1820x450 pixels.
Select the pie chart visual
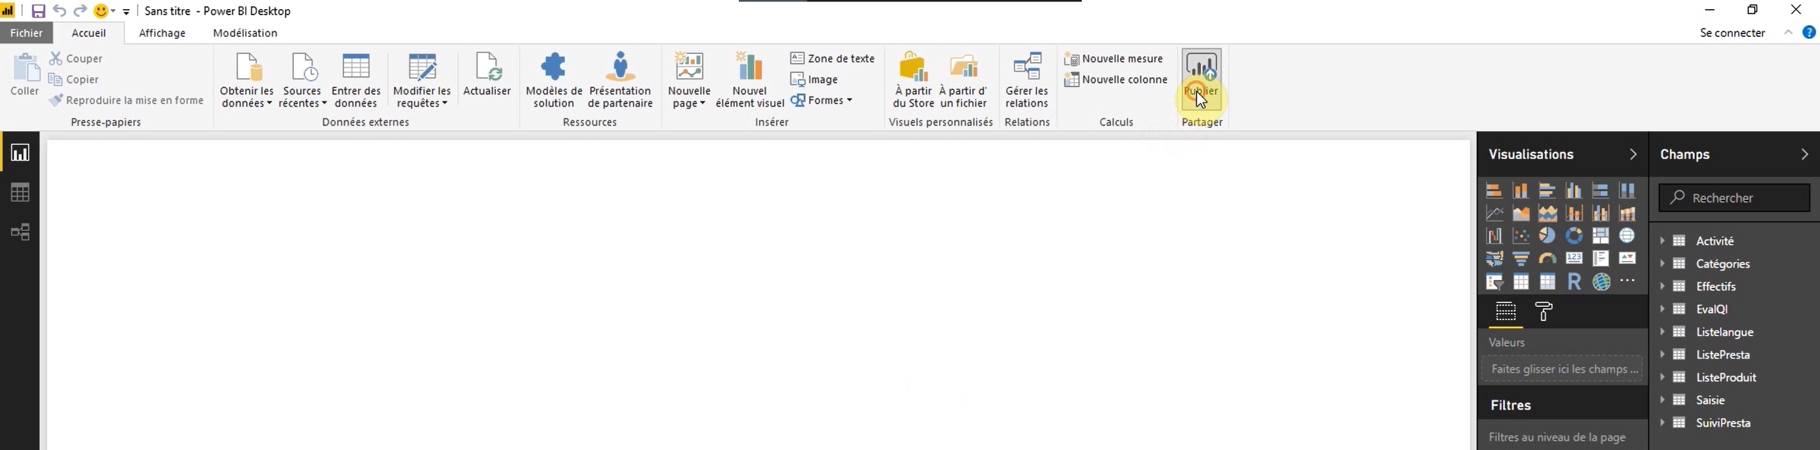[x=1547, y=236]
